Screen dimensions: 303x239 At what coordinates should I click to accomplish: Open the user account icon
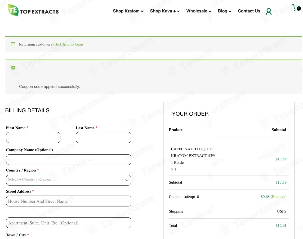pos(269,11)
